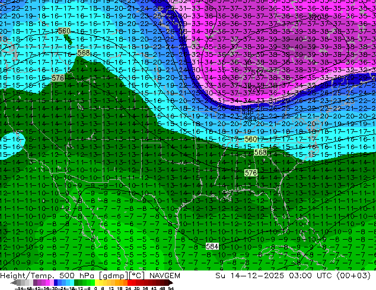Click the NAVGEM model name in the title

pyautogui.click(x=165, y=276)
